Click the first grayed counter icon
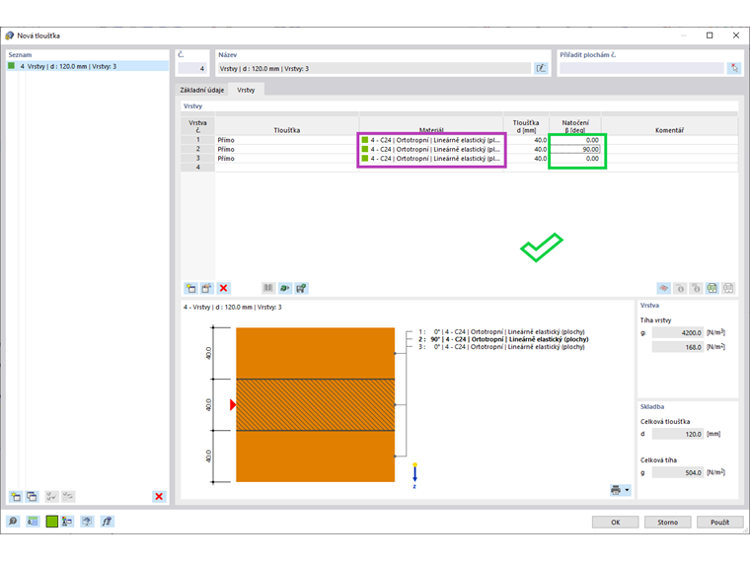Viewport: 750px width, 562px height. tap(680, 288)
